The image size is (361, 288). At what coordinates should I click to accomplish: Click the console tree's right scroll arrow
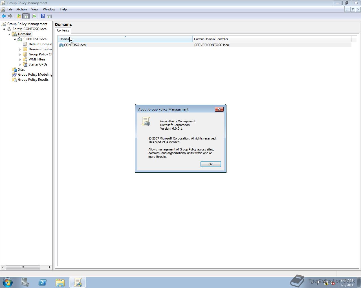coord(50,267)
